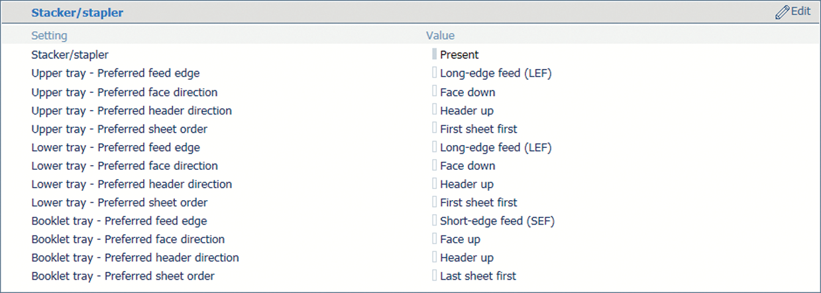This screenshot has height=293, width=821.
Task: Select Booklet tray Preferred header direction row
Action: [135, 258]
